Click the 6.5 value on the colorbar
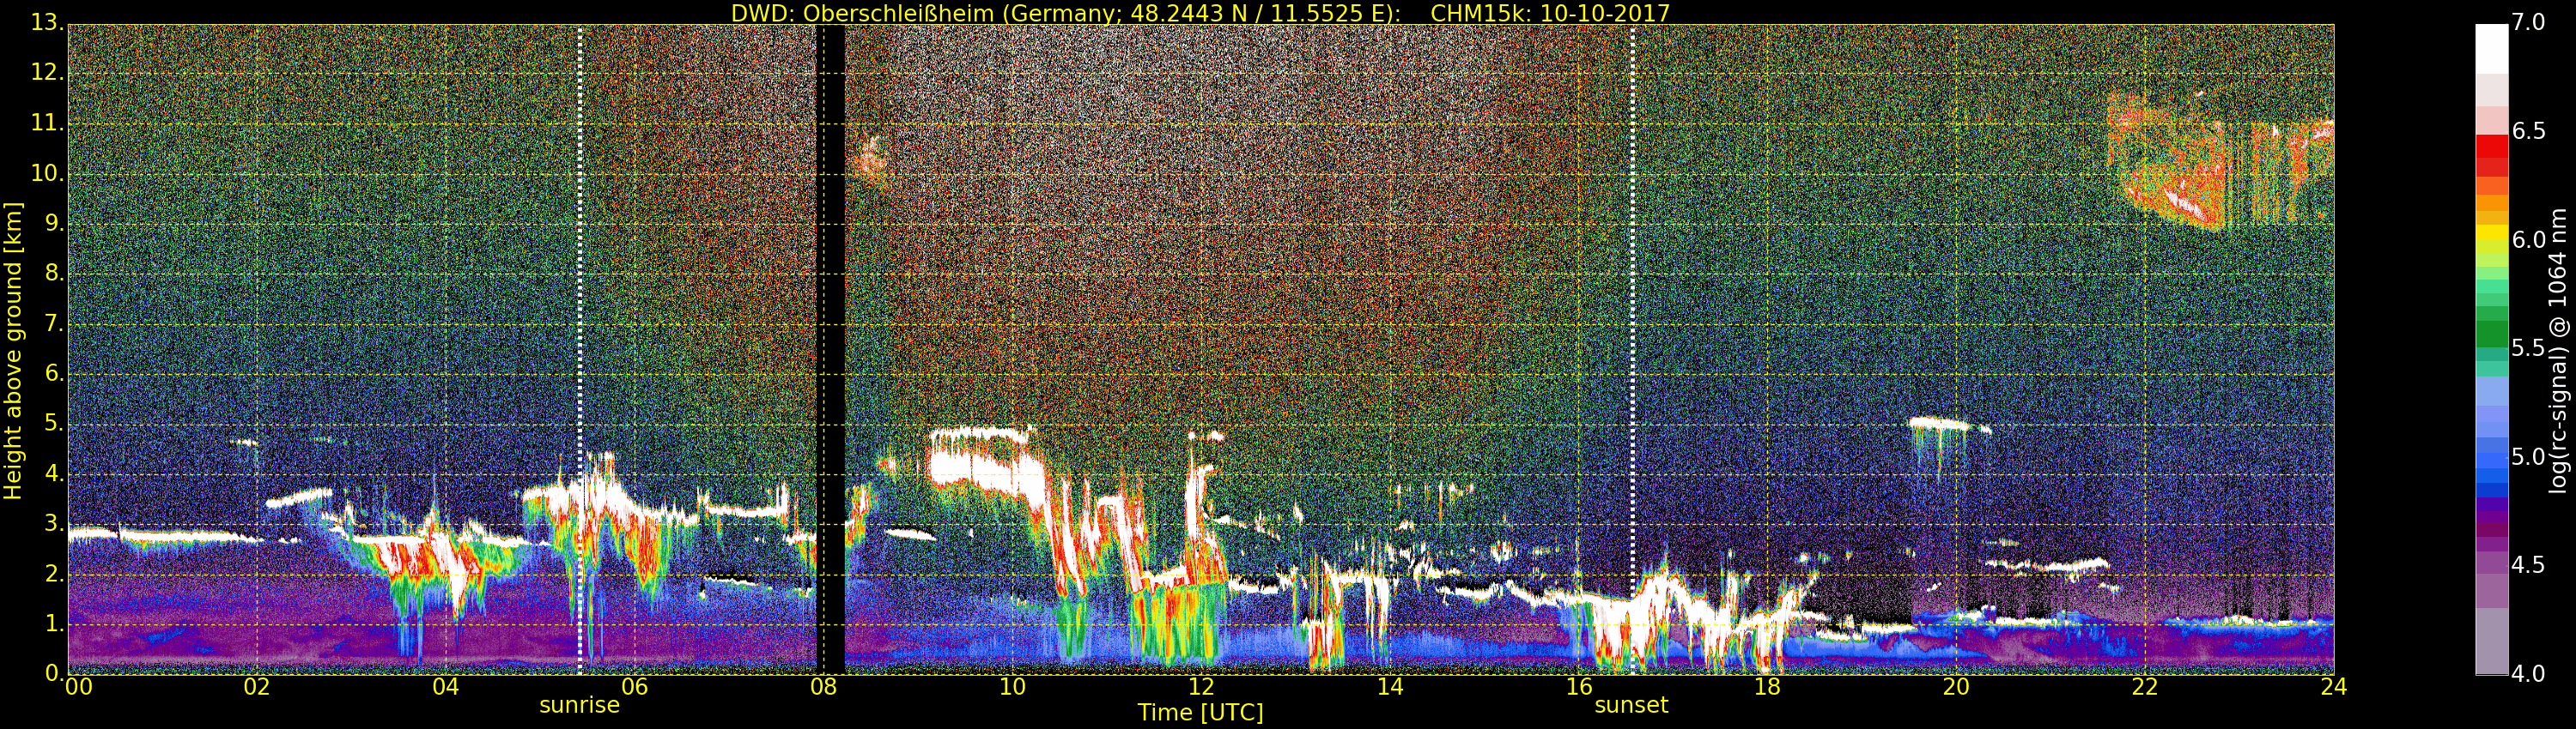This screenshot has height=729, width=2576. pyautogui.click(x=2528, y=132)
